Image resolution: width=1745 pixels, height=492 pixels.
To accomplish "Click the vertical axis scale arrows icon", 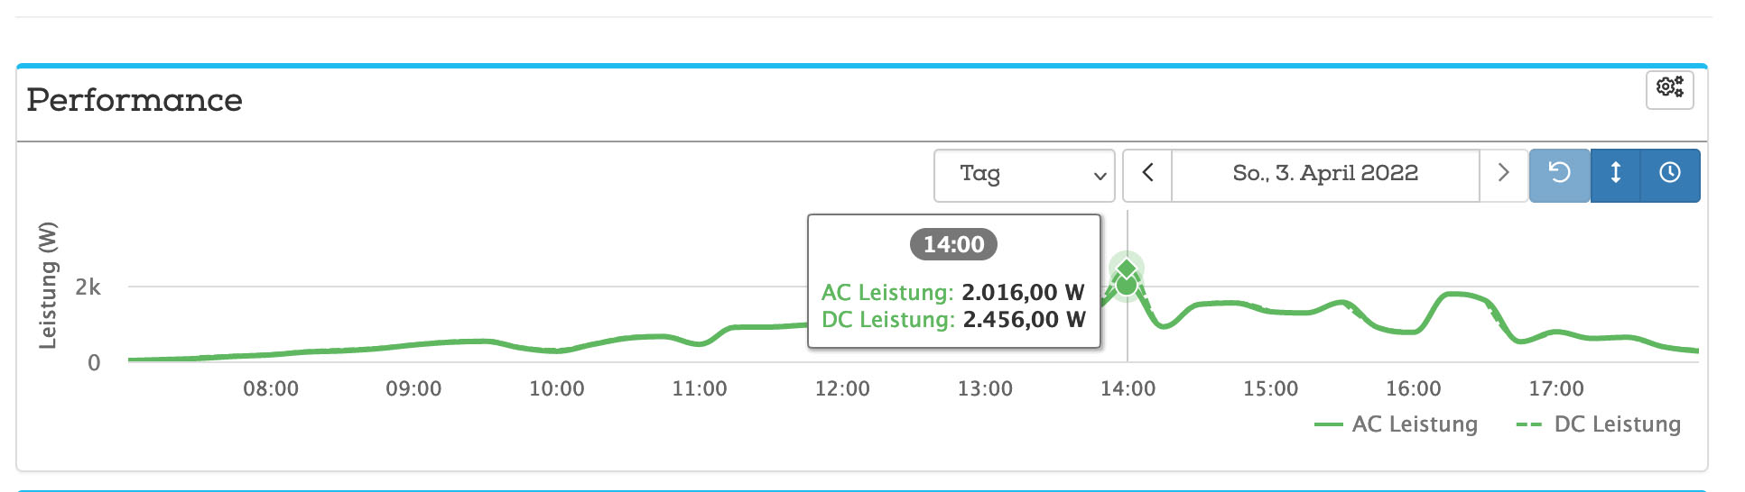I will [x=1615, y=175].
